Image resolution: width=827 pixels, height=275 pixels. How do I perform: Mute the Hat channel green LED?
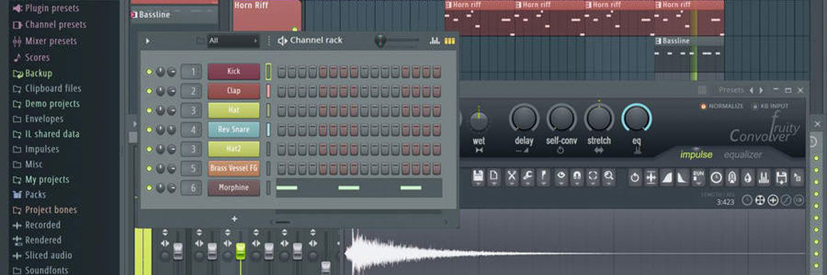pyautogui.click(x=149, y=110)
